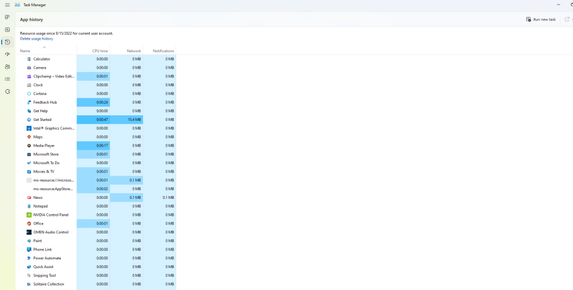Click the Camera app icon

(x=29, y=68)
